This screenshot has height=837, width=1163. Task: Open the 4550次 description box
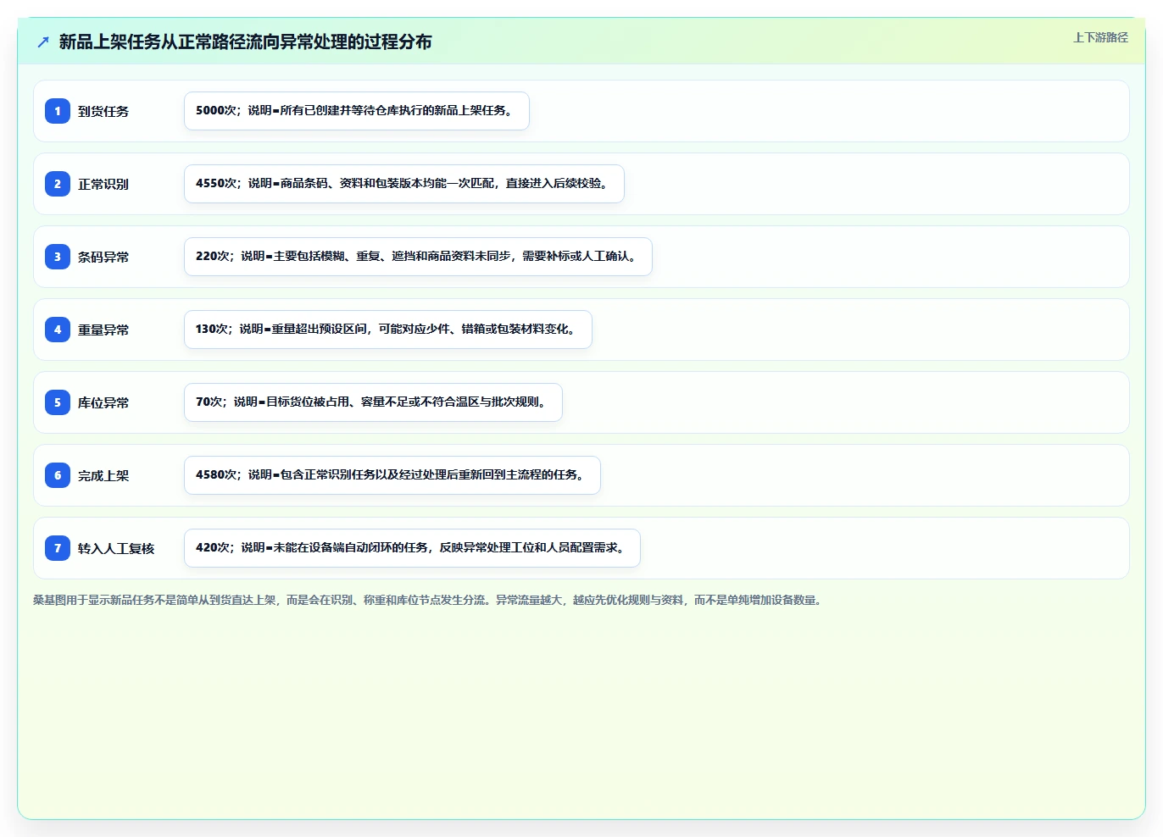click(404, 184)
